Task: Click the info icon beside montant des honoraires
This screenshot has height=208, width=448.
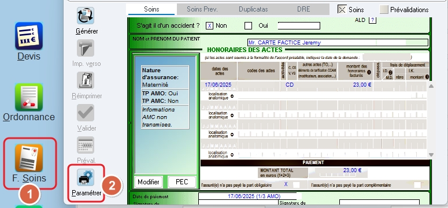Action: click(x=369, y=72)
